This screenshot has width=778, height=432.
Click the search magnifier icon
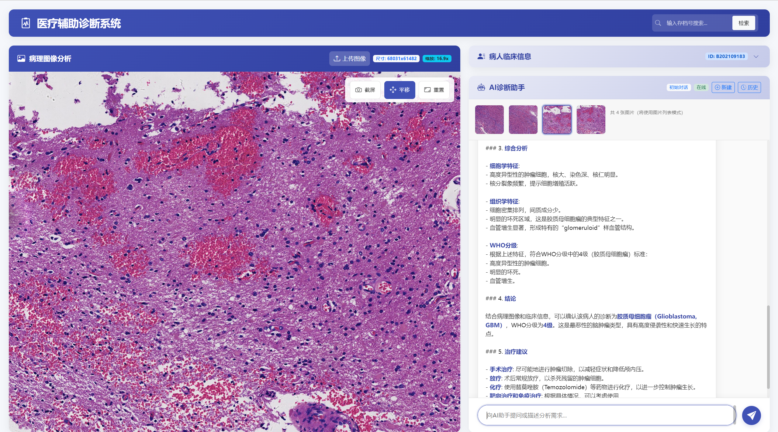658,23
